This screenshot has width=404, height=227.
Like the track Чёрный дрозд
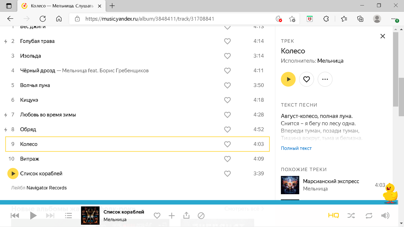pos(227,71)
